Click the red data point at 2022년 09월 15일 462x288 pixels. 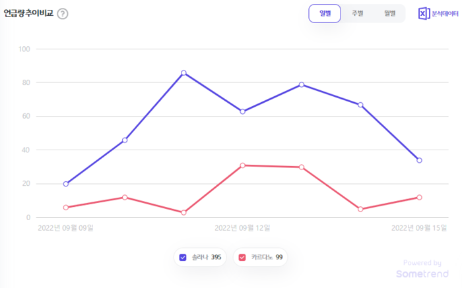click(x=419, y=197)
